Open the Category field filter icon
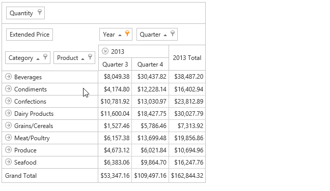 click(x=45, y=57)
